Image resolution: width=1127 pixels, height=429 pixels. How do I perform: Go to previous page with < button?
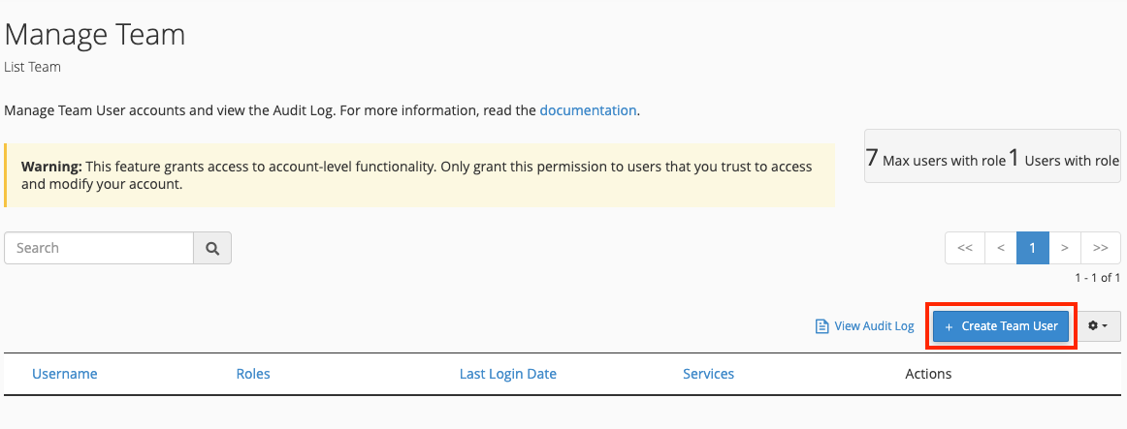(x=1000, y=248)
